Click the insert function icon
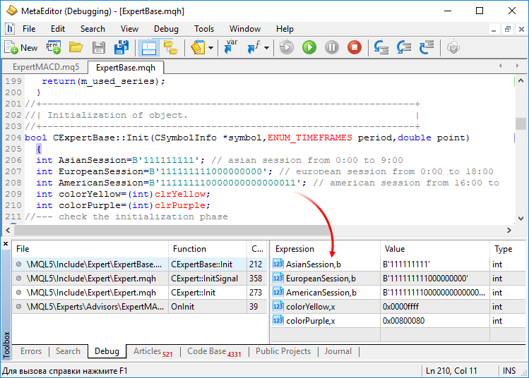The height and width of the screenshot is (378, 529). 254,47
